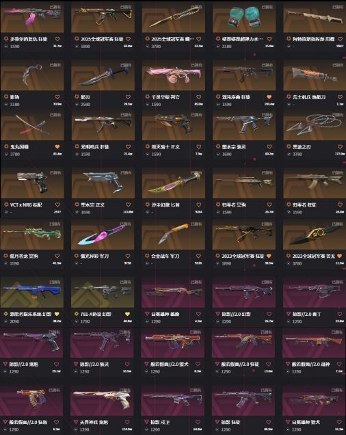This screenshot has height=435, width=346.
Task: Select the orange-handled 合金战车 knife image
Action: (173, 235)
